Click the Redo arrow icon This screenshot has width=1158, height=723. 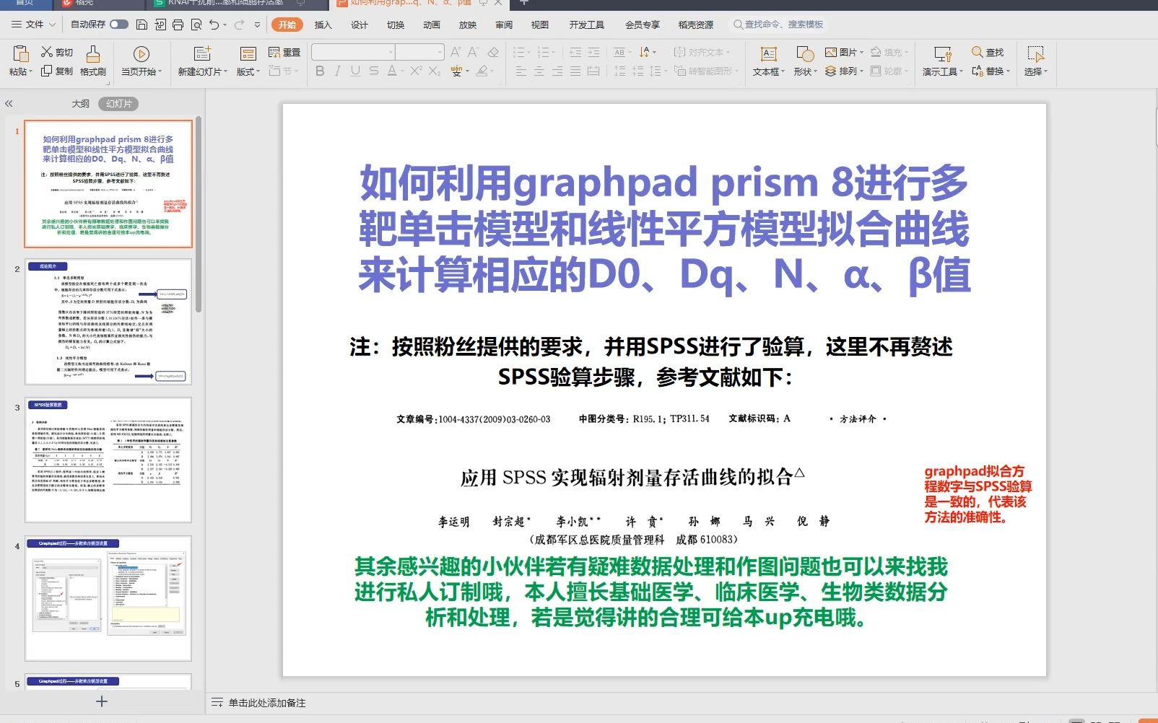[x=239, y=25]
